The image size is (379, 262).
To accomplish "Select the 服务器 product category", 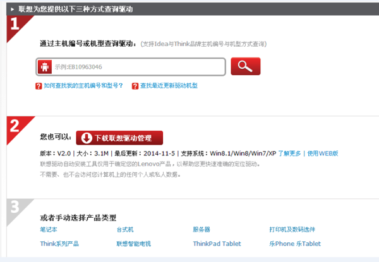I will (x=202, y=230).
